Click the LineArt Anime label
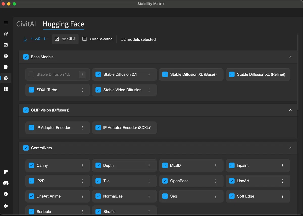The image size is (303, 216). pos(48,196)
